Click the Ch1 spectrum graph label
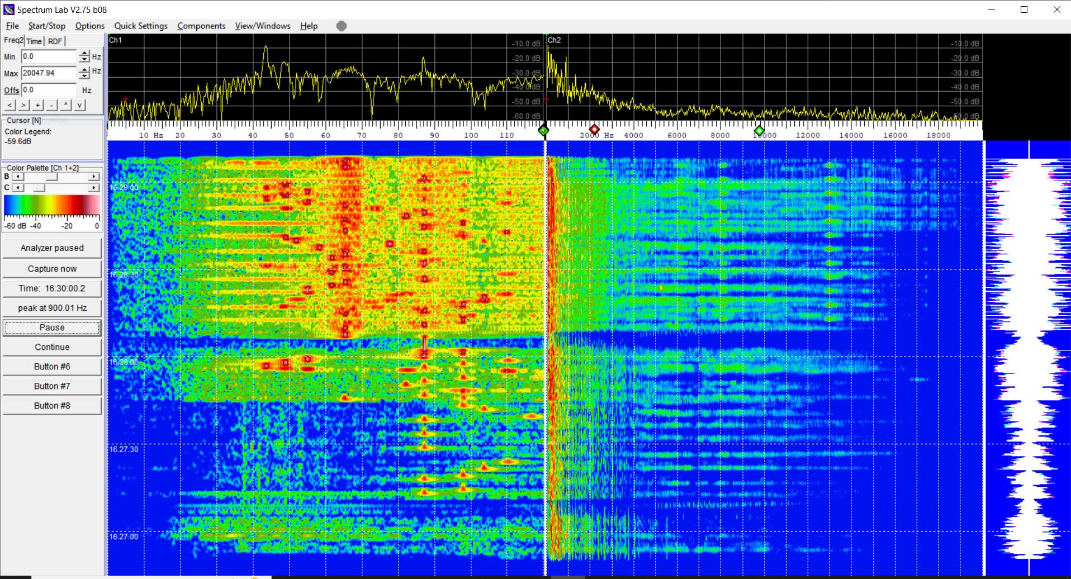The image size is (1071, 579). [115, 40]
